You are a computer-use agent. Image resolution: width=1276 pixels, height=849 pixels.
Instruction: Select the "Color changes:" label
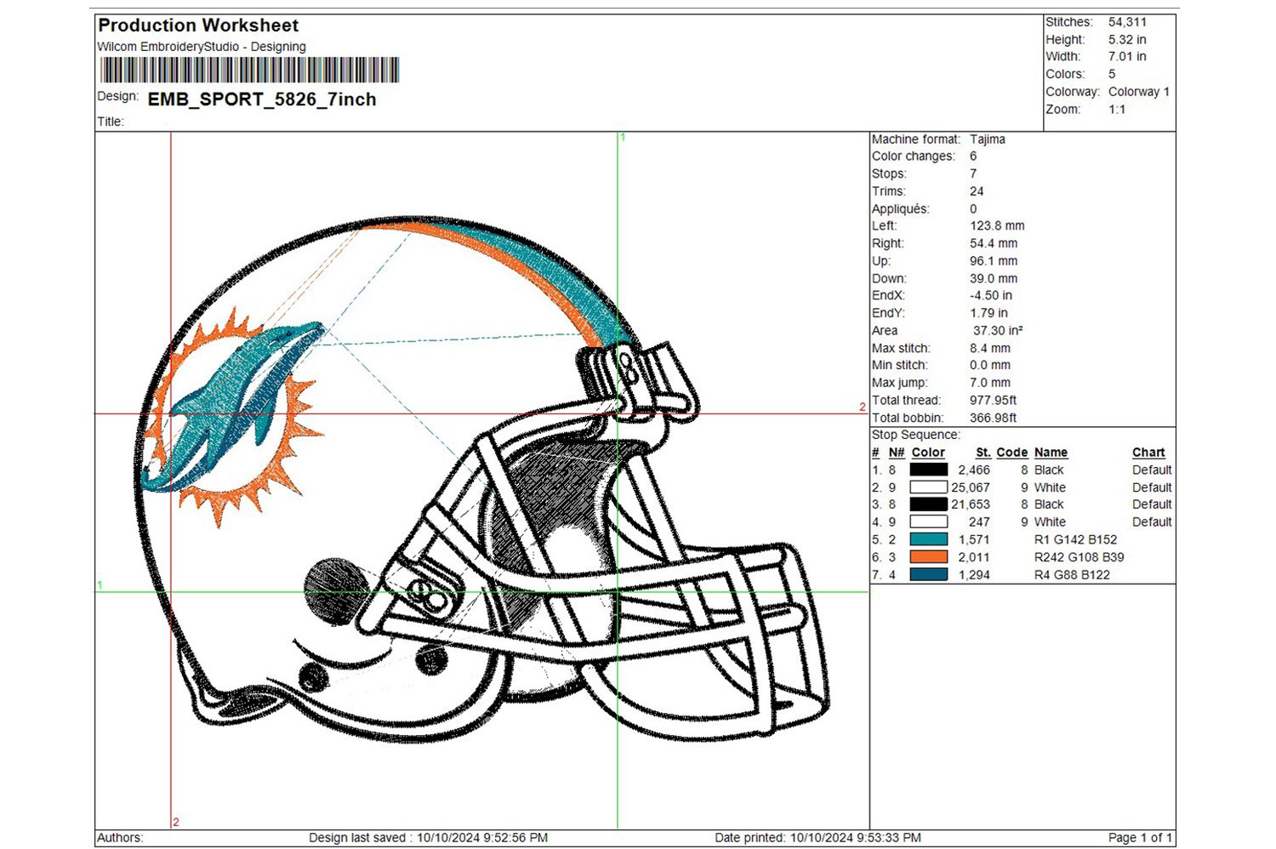point(914,157)
